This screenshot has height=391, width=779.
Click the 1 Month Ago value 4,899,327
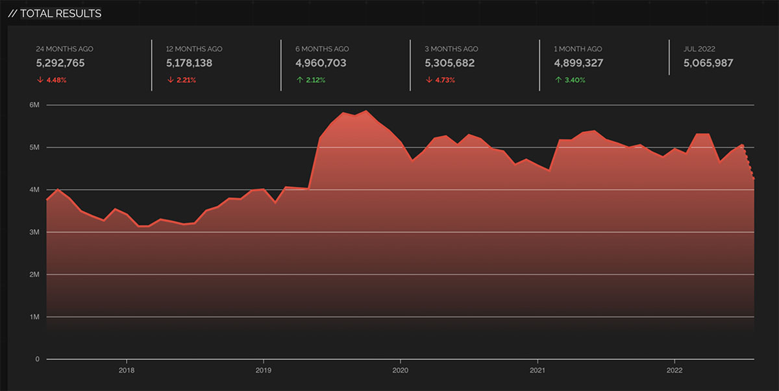click(579, 63)
